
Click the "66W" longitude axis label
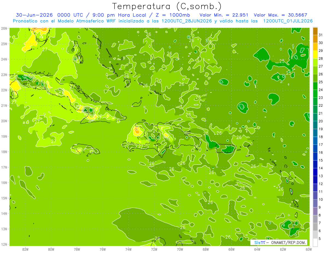[x=231, y=249]
